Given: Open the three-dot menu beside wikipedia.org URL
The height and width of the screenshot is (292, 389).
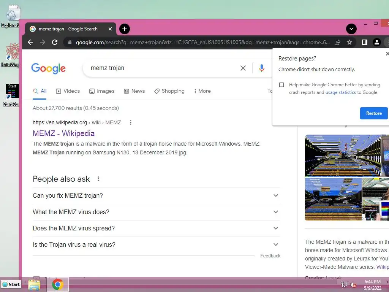Looking at the screenshot, I should (x=131, y=122).
